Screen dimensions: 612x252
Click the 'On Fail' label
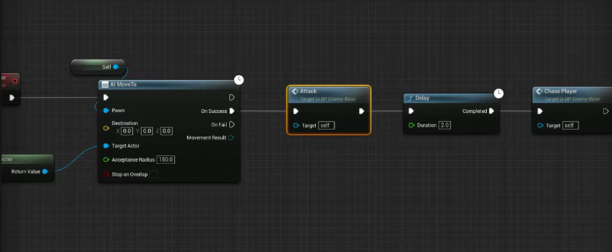tap(219, 125)
